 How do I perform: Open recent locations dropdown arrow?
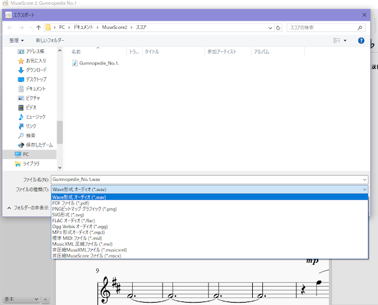(30, 28)
